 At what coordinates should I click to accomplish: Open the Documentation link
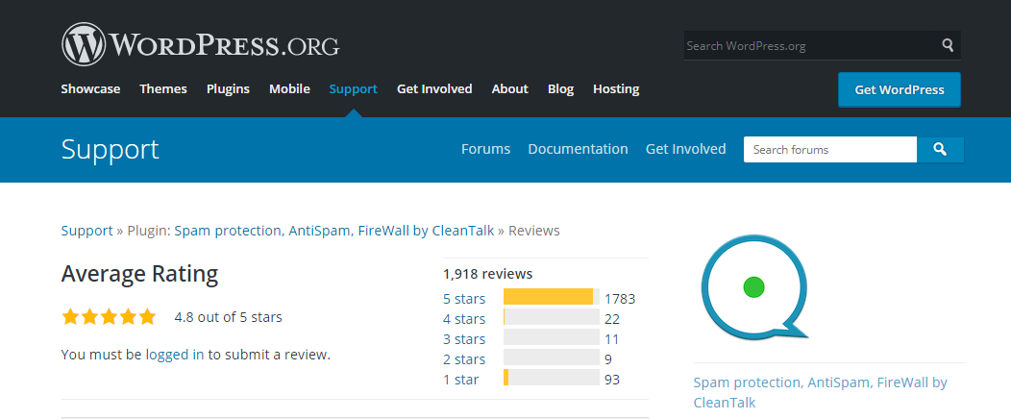coord(578,149)
